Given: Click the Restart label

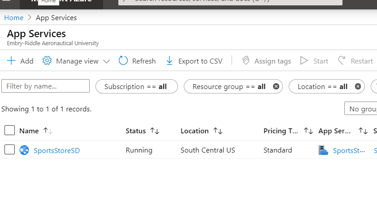Looking at the screenshot, I should pos(362,61).
